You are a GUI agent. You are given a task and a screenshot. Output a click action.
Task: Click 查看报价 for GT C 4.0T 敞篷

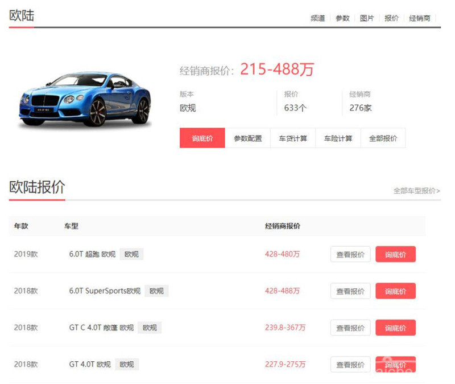350,328
